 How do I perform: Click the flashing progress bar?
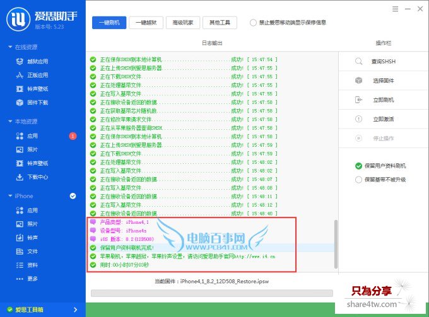click(x=212, y=293)
